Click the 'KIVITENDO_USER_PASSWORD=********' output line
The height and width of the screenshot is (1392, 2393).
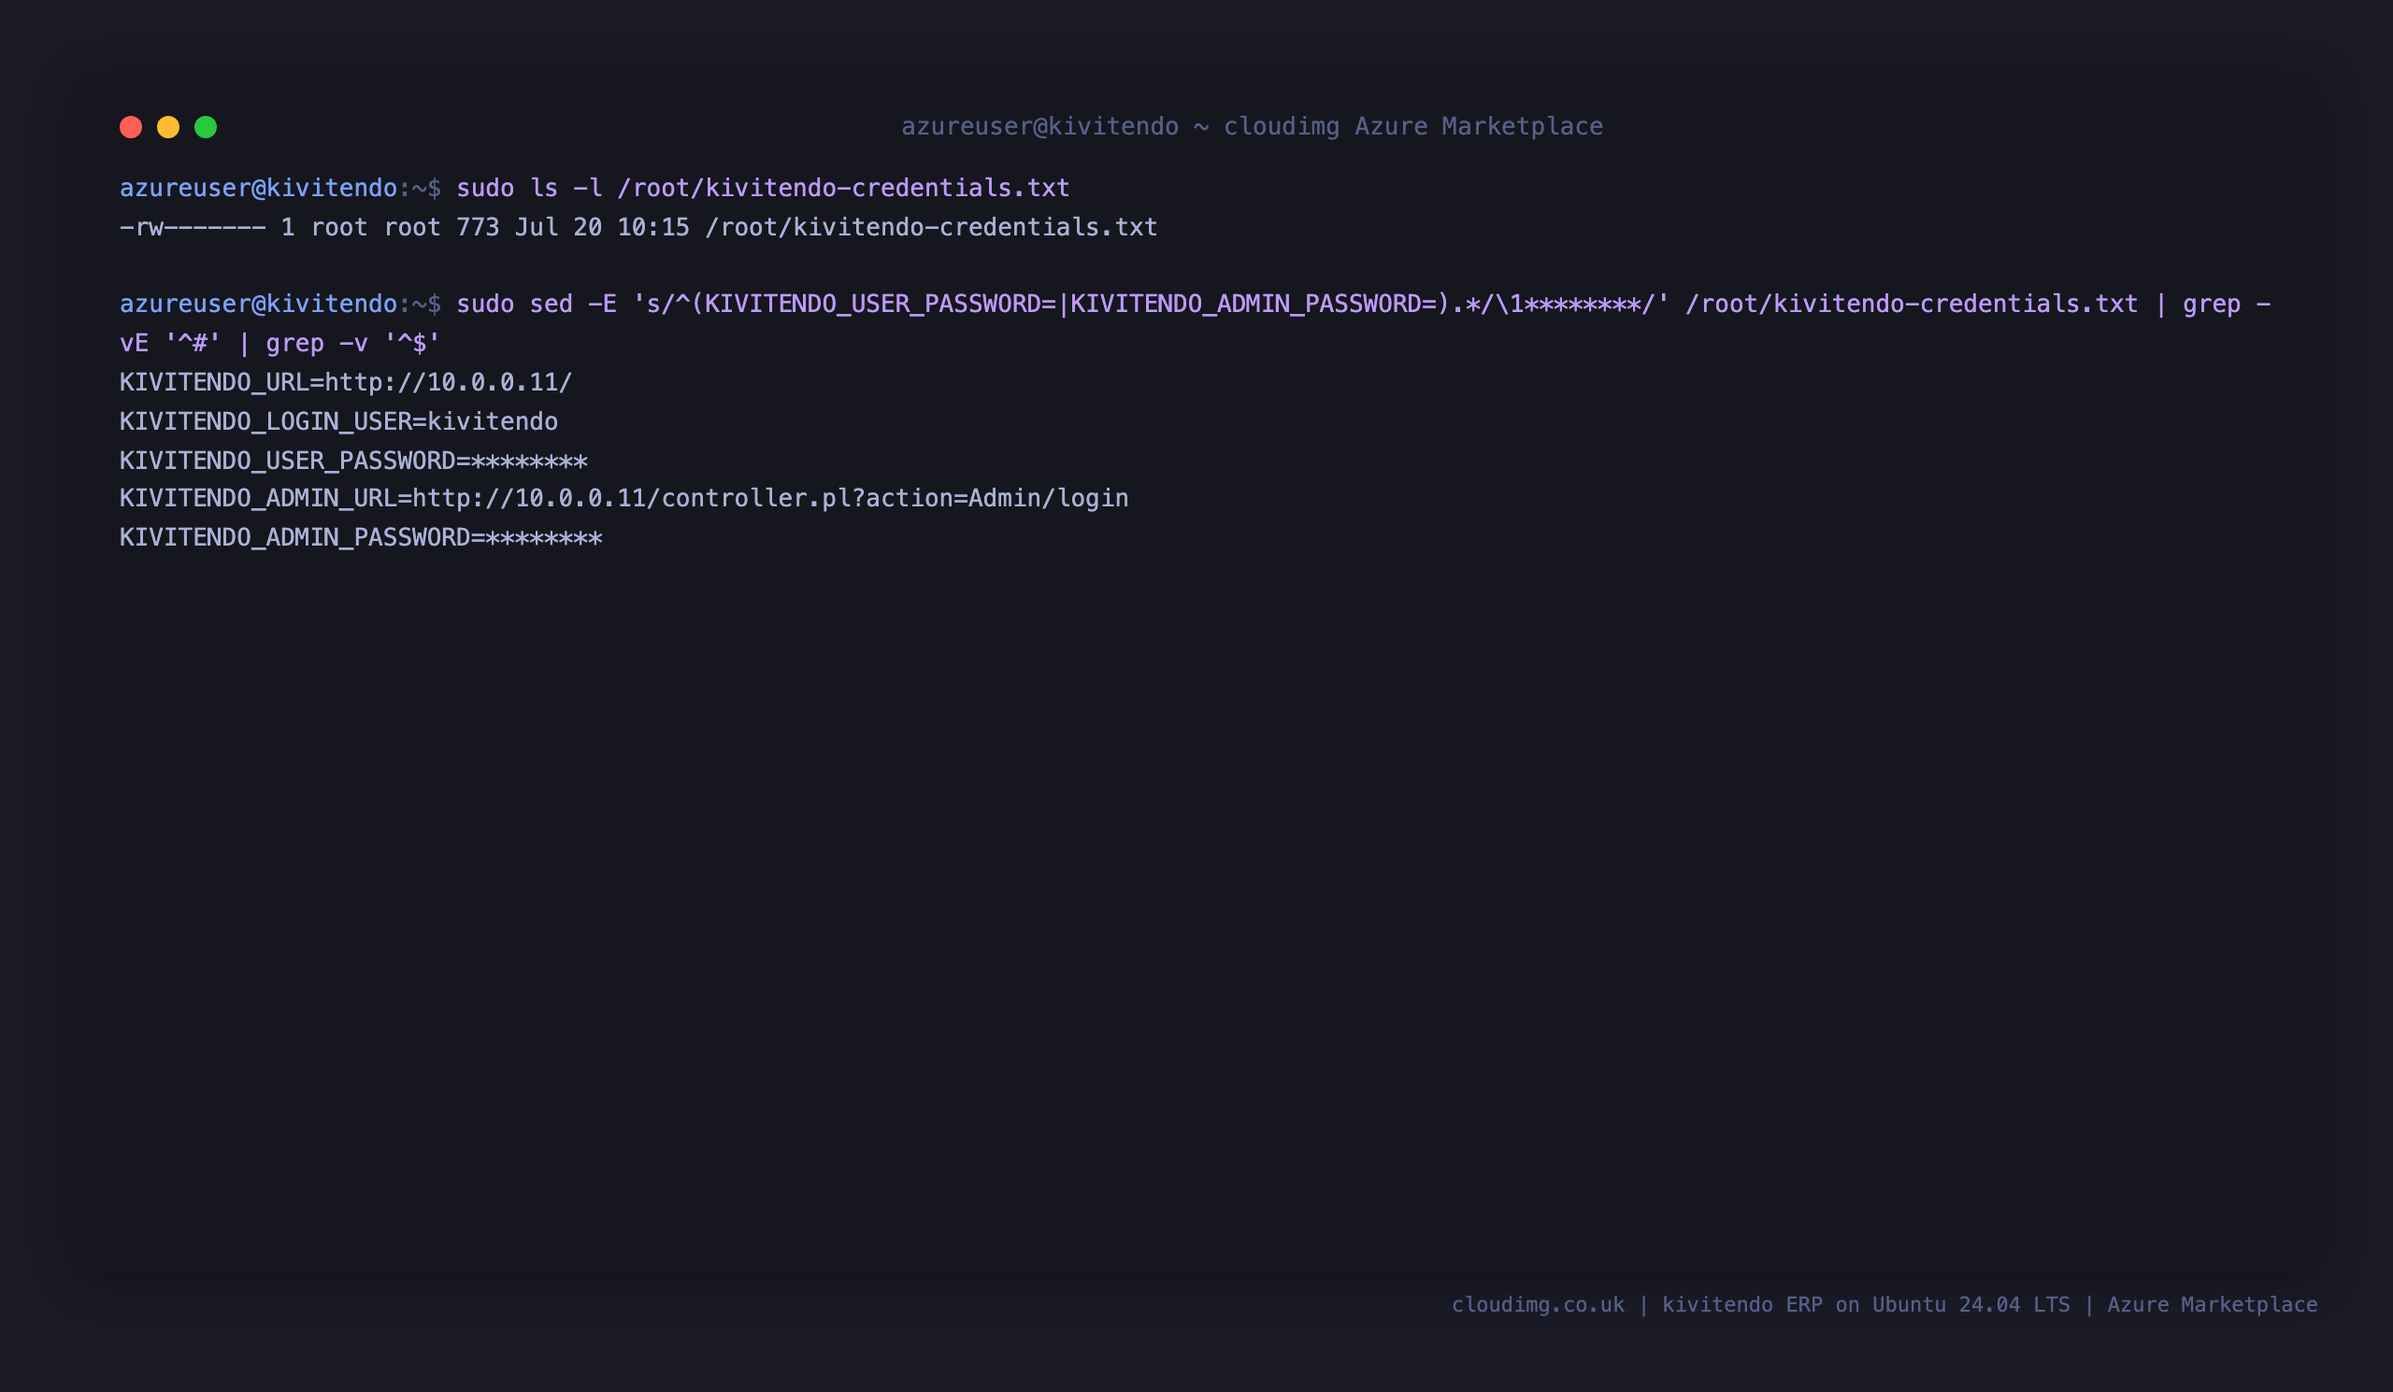tap(353, 461)
